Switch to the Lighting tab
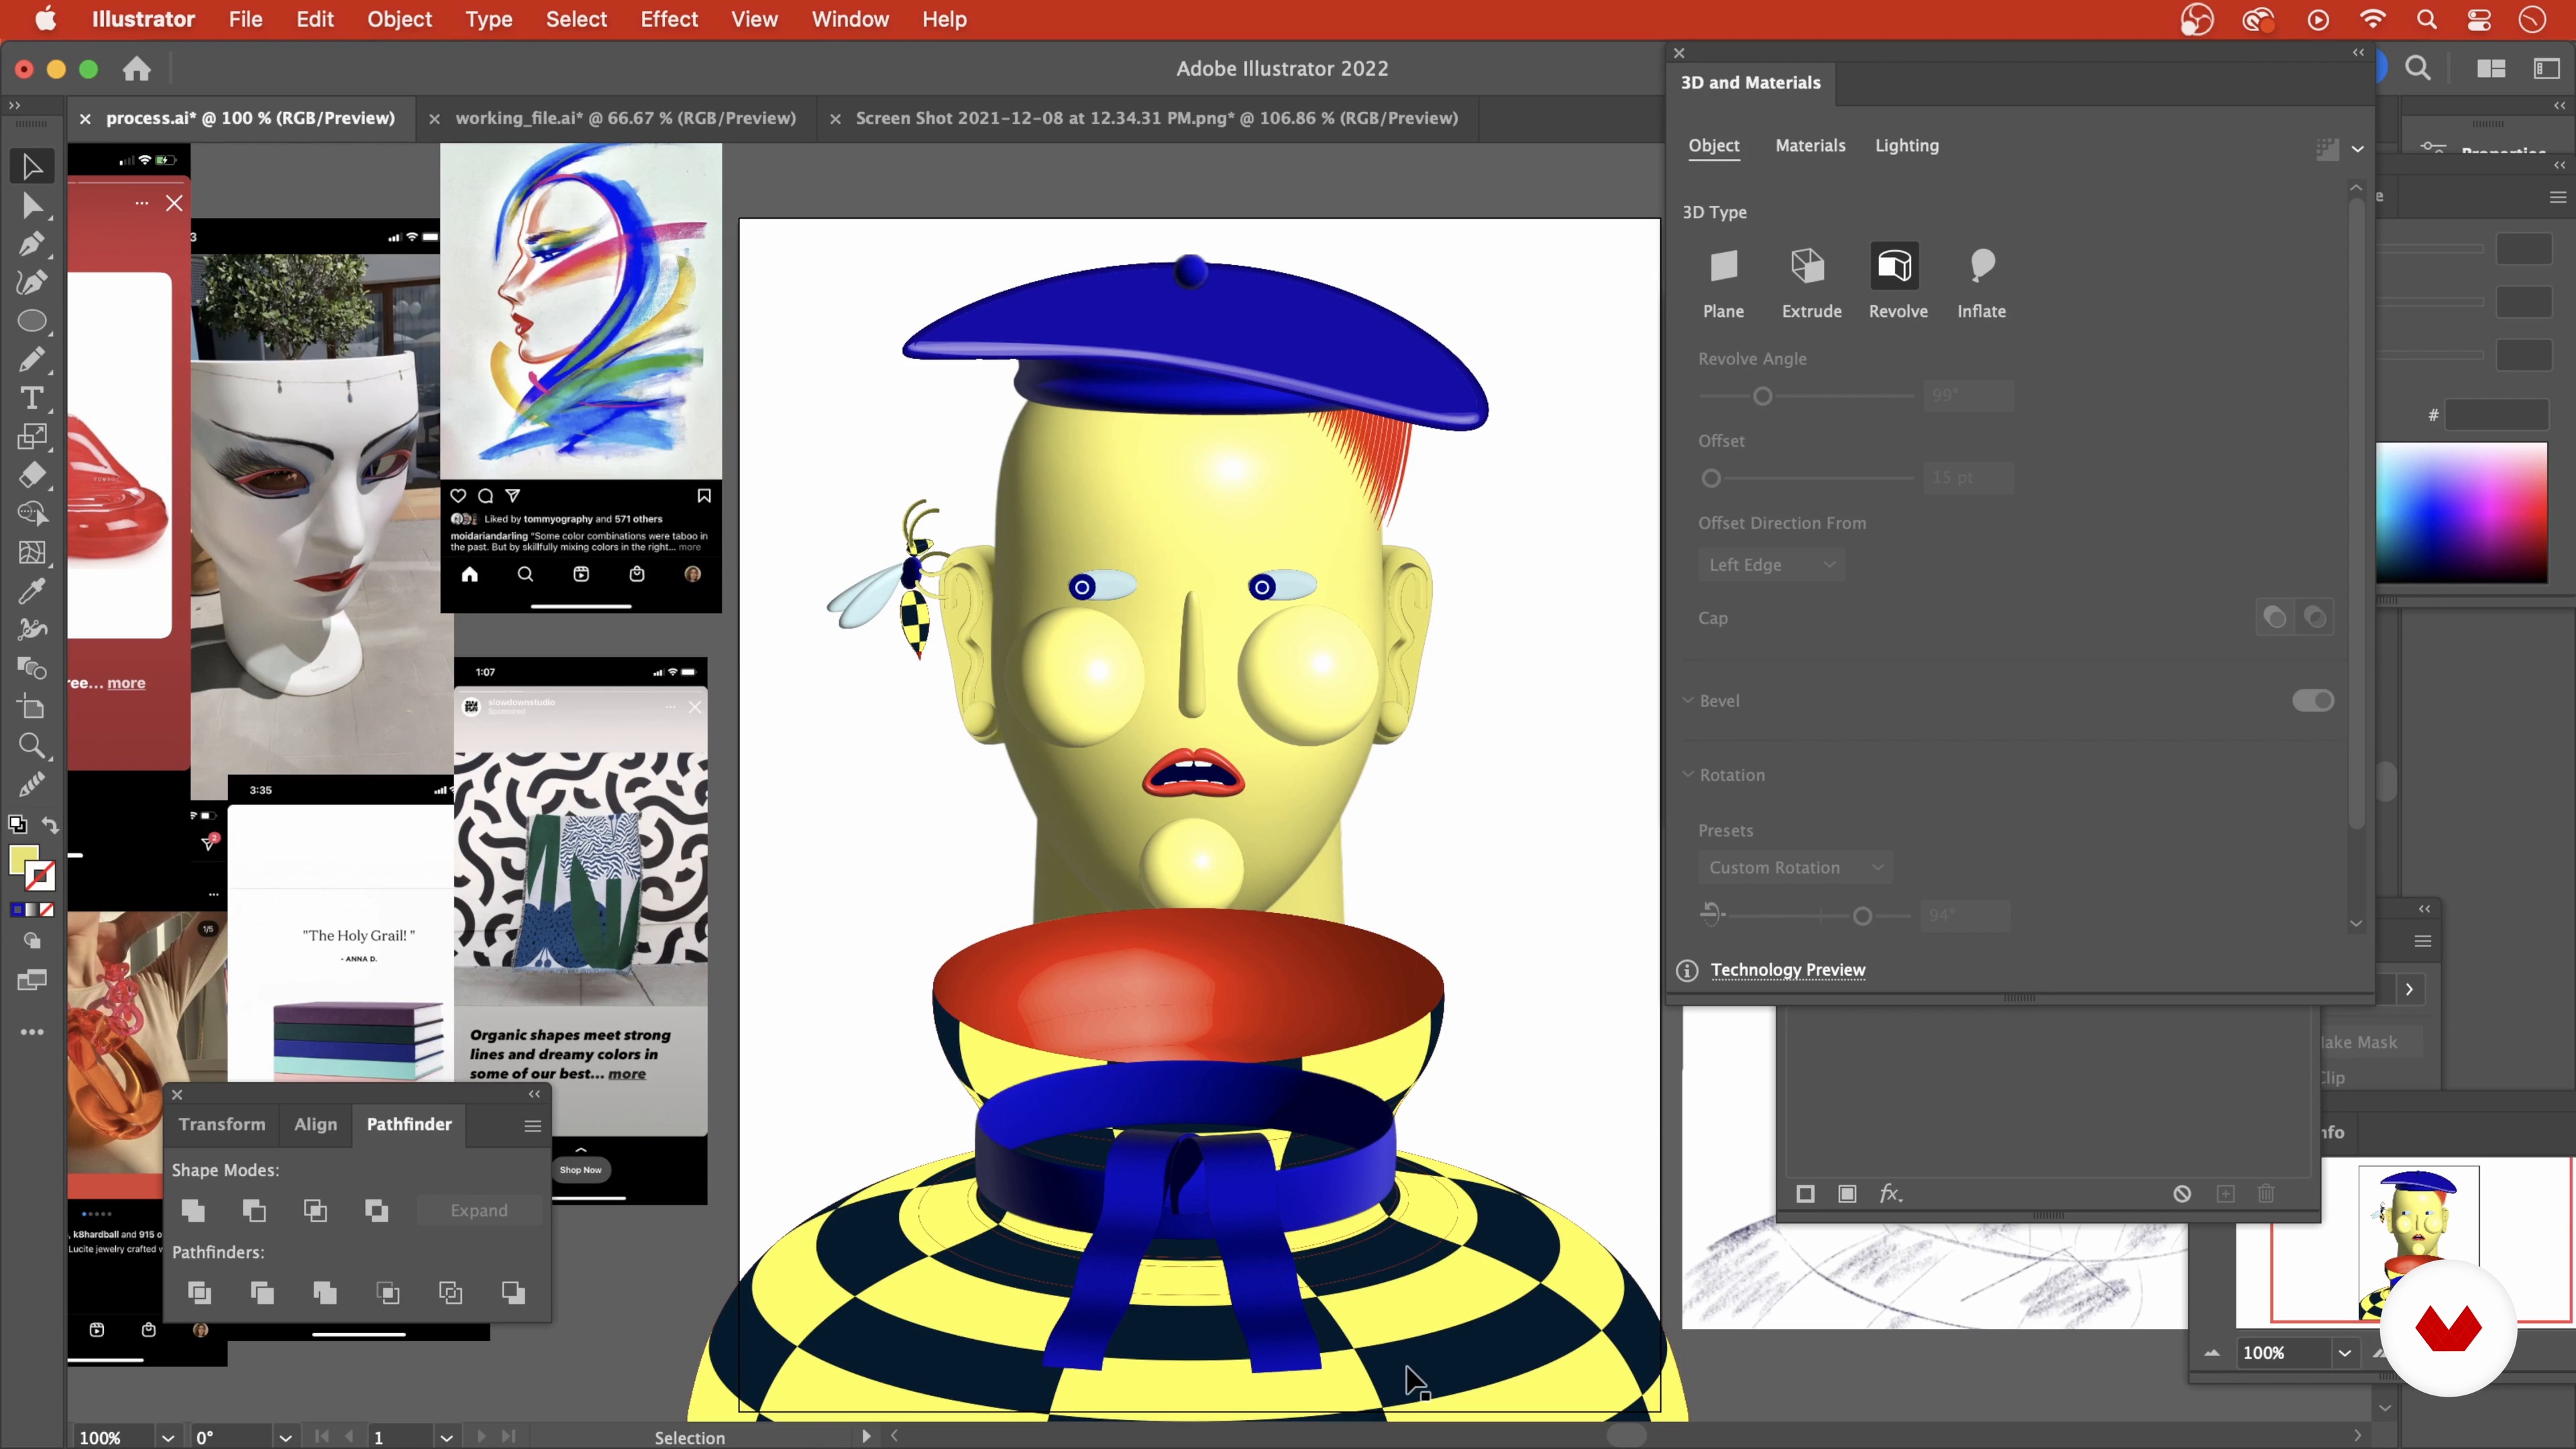Screen dimensions: 2576x1449 coord(1906,145)
